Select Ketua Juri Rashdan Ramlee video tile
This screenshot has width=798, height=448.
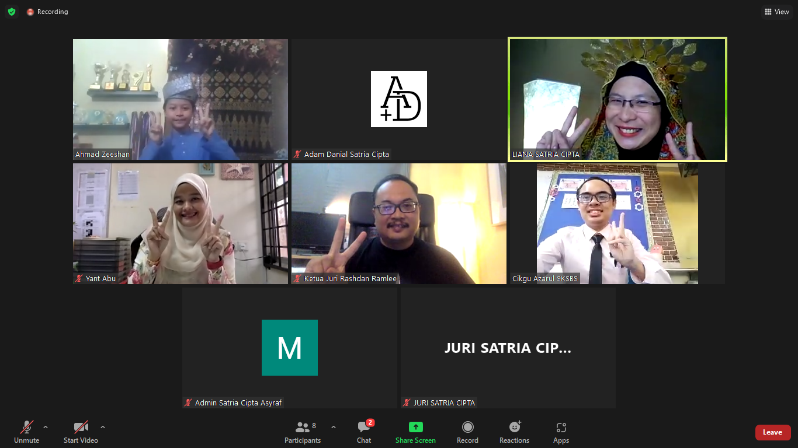pos(399,223)
